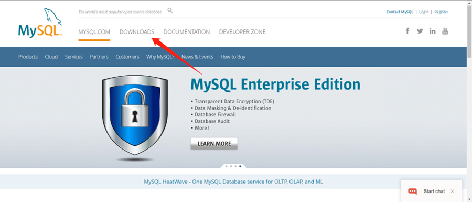Click the Contact MySQL link
The height and width of the screenshot is (202, 472).
coord(400,12)
